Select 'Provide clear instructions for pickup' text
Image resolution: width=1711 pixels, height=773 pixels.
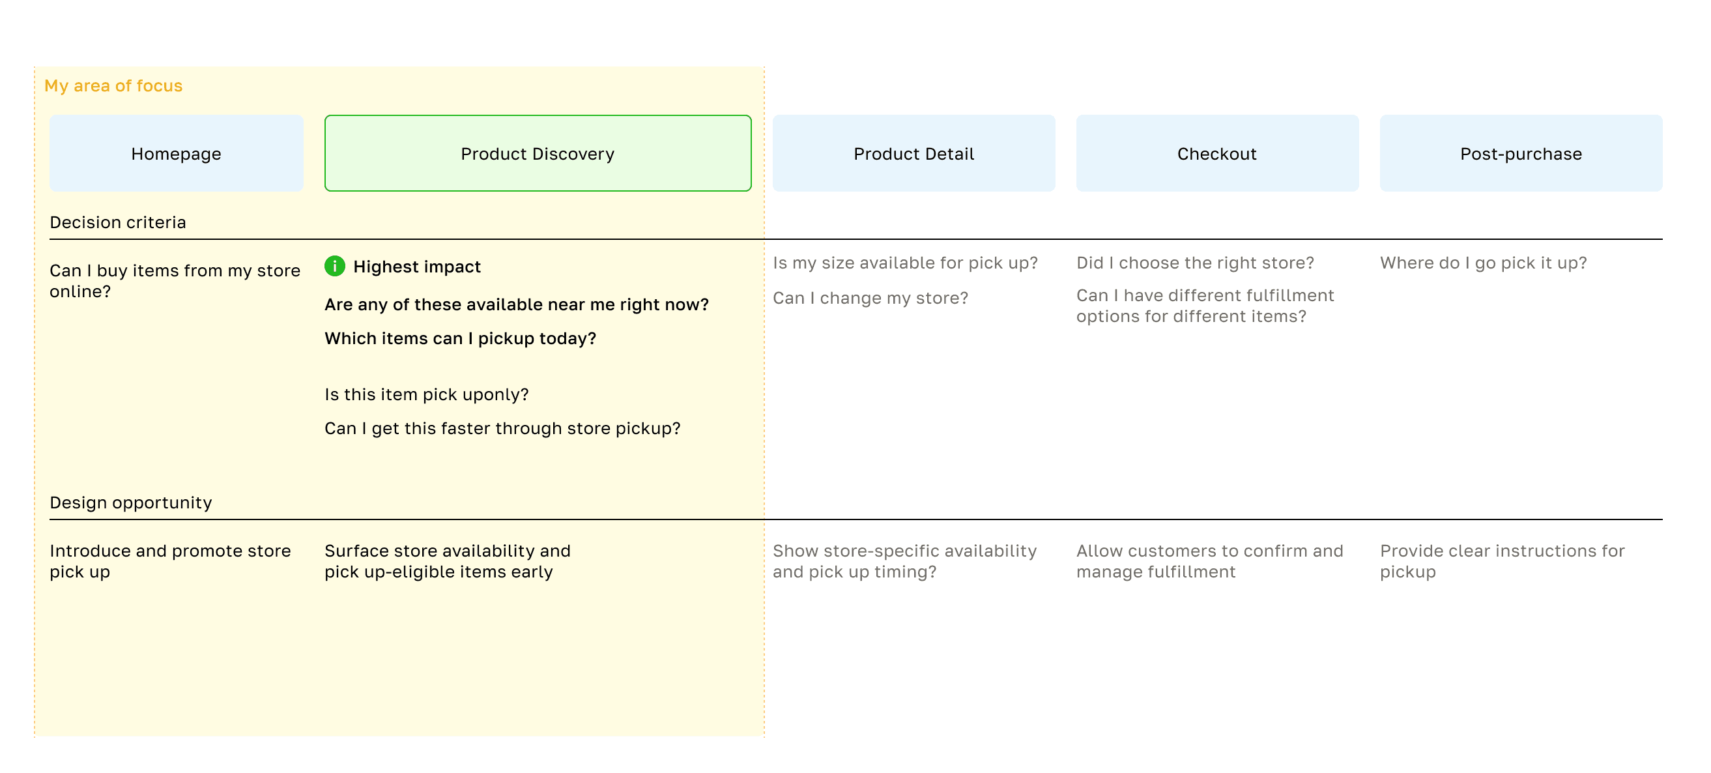(1502, 561)
